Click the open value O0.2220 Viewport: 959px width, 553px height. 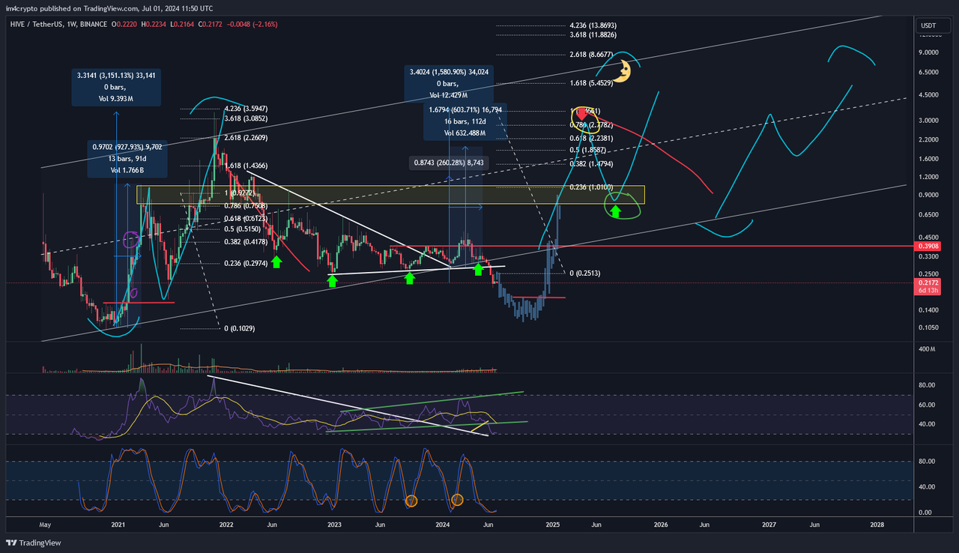coord(124,25)
